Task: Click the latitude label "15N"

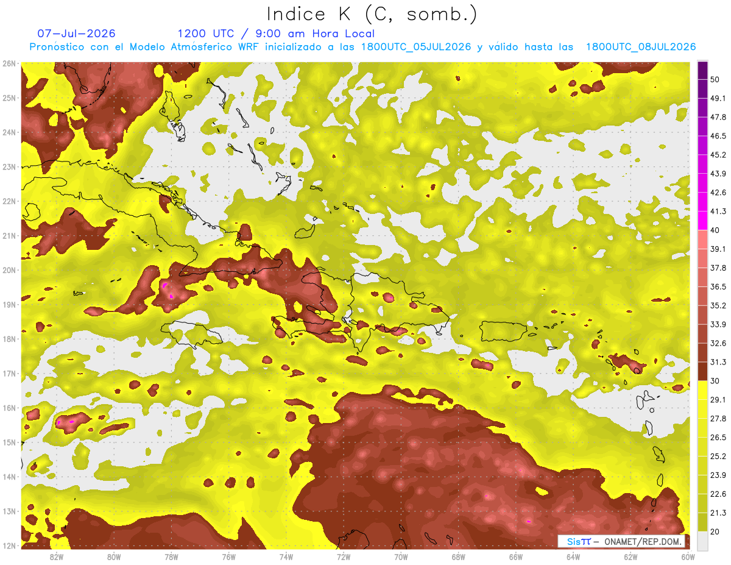Action: pos(9,442)
